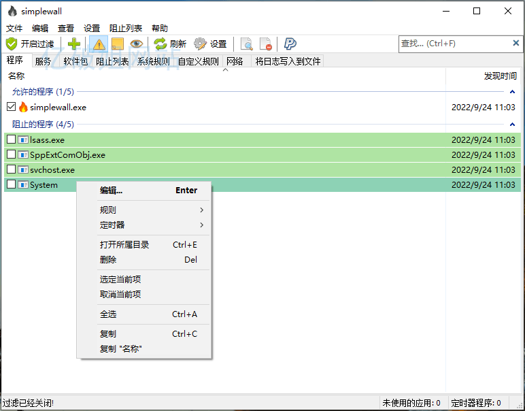Image resolution: width=525 pixels, height=411 pixels.
Task: Collapse the 允许的程序 group
Action: [x=512, y=92]
